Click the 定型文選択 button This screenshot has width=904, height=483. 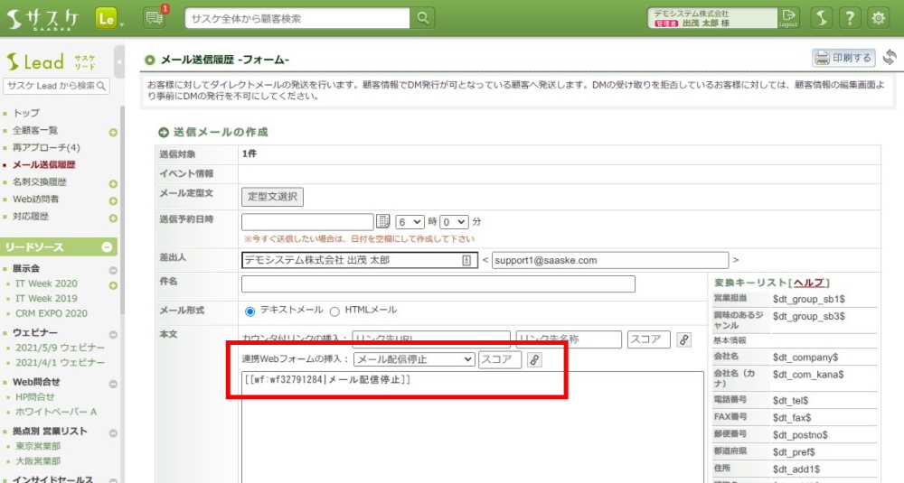pos(272,196)
